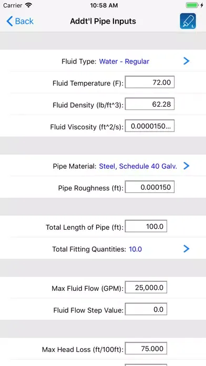Open Total Fitting Quantities chevron
The image size is (206, 366).
[x=187, y=249]
